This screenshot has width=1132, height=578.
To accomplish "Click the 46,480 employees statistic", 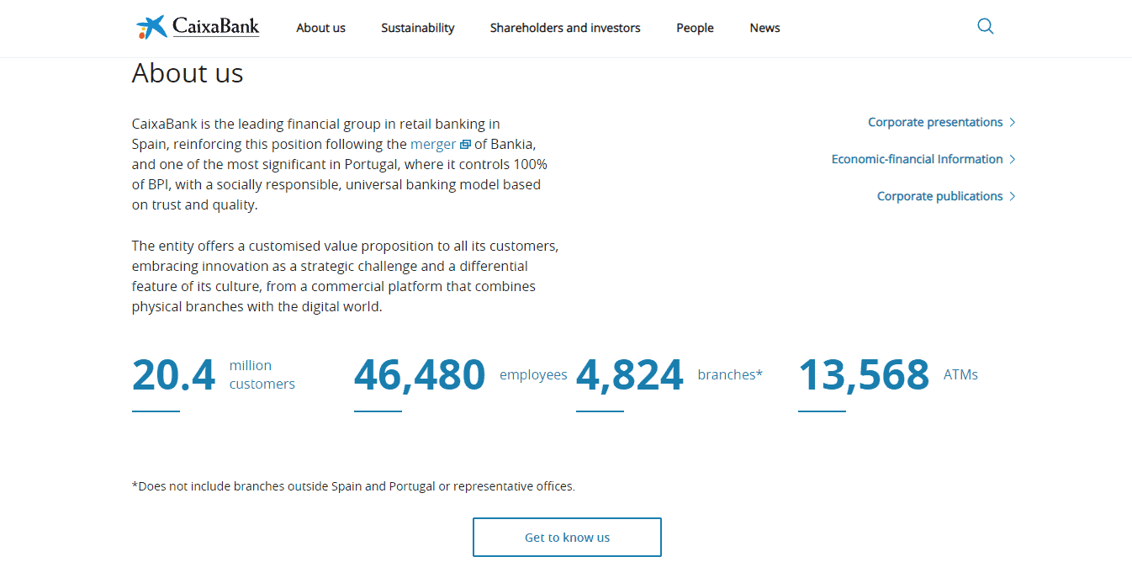I will (x=461, y=374).
